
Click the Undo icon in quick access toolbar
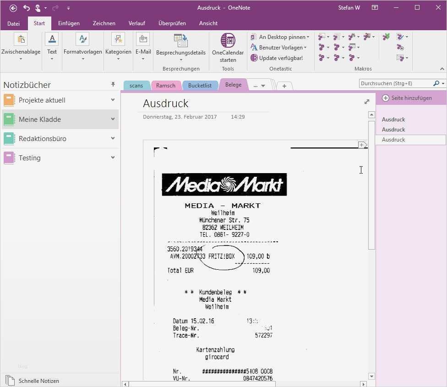click(27, 8)
